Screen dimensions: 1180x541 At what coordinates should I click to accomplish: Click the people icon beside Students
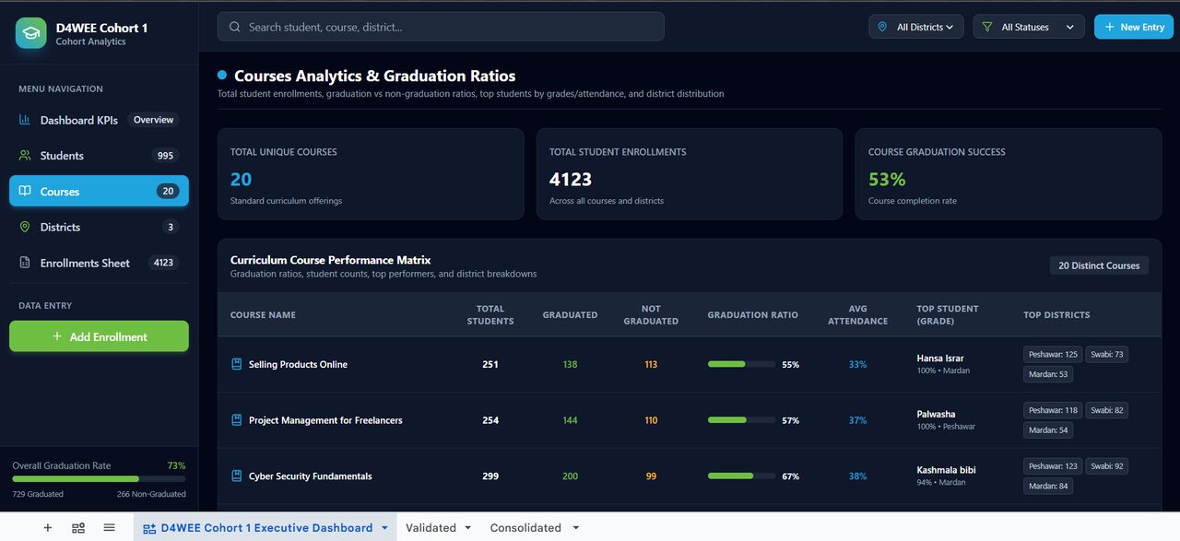tap(25, 156)
